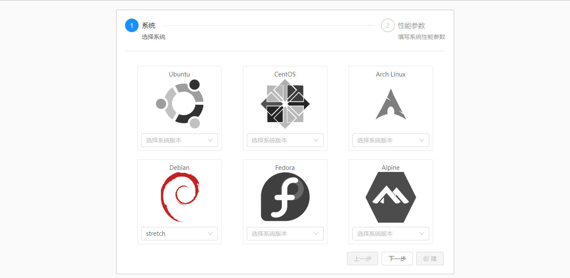
Task: Click the Fedora card title text
Action: (285, 168)
